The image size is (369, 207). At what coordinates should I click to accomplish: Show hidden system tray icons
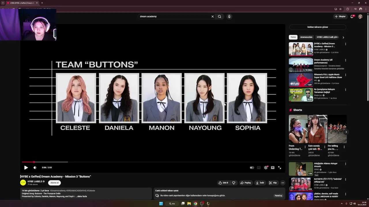click(x=342, y=204)
